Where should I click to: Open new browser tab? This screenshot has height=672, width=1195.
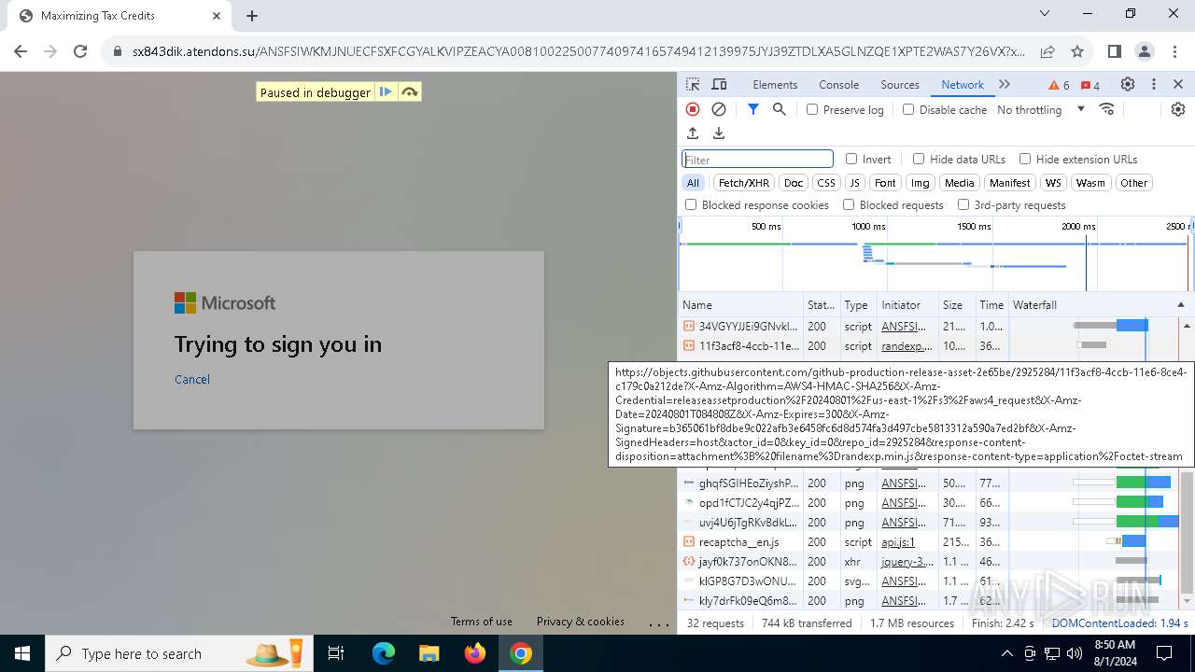coord(252,16)
